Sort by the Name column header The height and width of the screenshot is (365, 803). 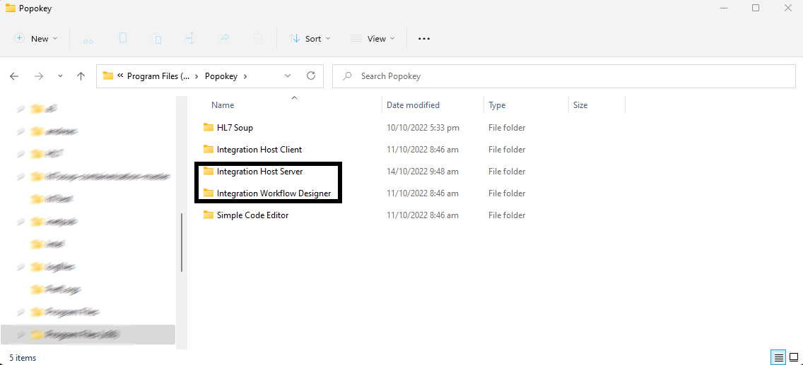[222, 104]
